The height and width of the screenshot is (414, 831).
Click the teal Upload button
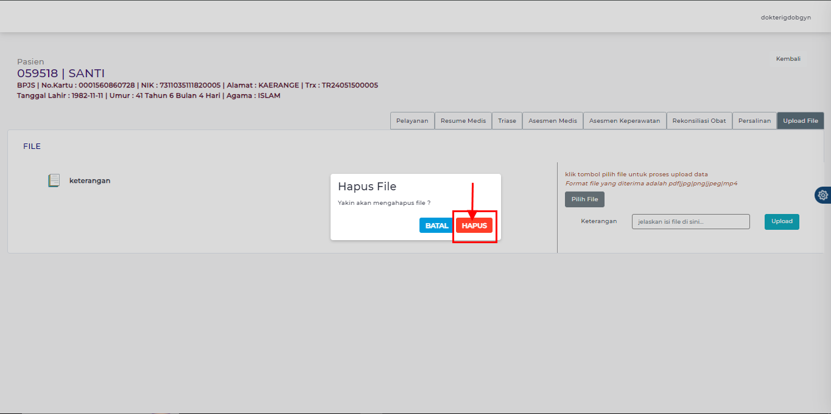pos(782,221)
